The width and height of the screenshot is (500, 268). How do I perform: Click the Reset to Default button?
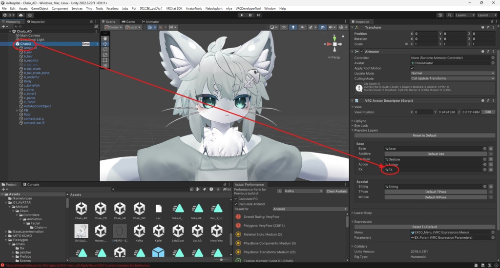pyautogui.click(x=424, y=135)
